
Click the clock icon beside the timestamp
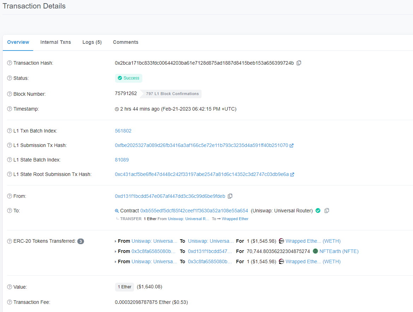click(x=117, y=109)
